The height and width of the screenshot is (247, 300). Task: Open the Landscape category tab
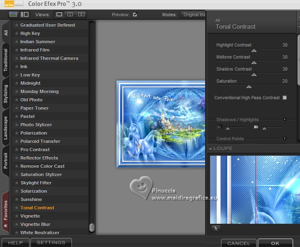pyautogui.click(x=6, y=128)
